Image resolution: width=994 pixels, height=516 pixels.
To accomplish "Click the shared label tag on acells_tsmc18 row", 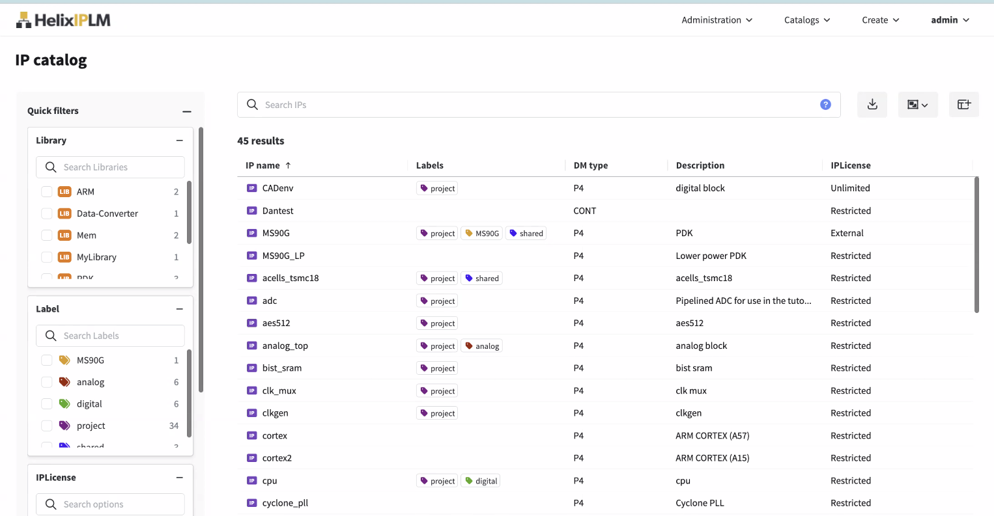I will [x=482, y=278].
